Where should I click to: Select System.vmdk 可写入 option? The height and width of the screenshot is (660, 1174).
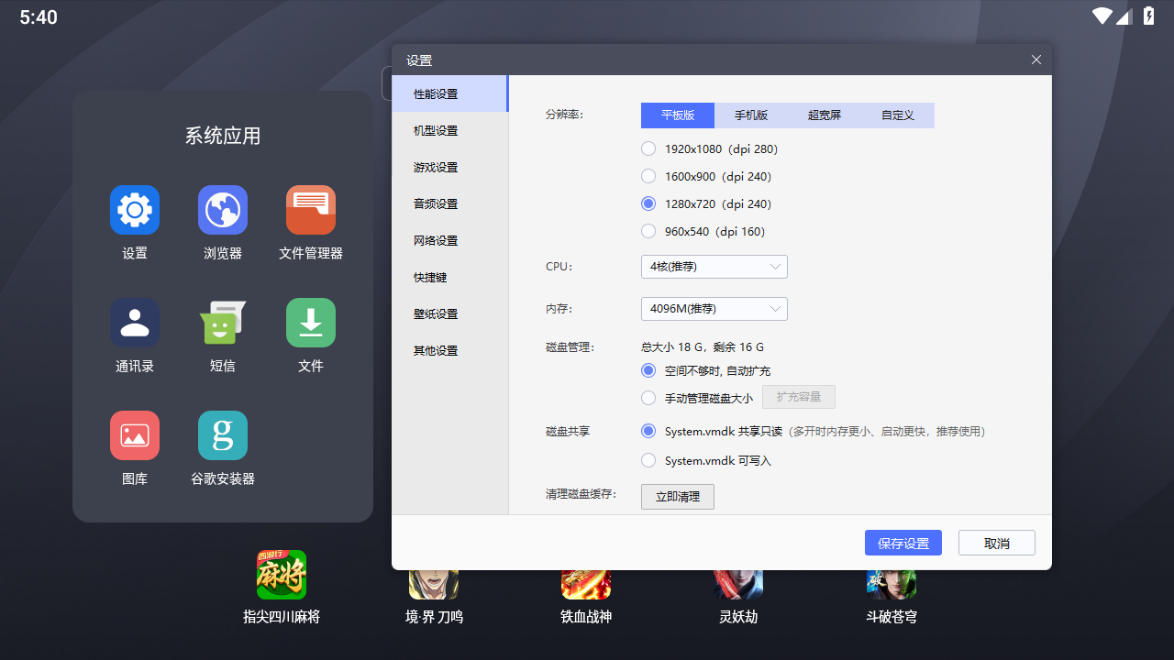coord(648,460)
